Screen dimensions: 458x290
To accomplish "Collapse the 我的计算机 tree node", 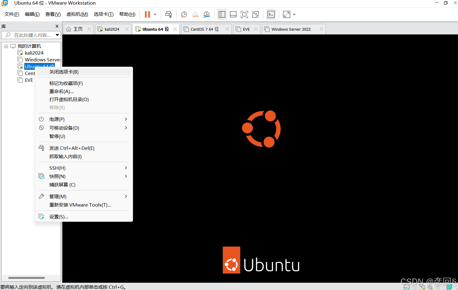I will click(x=6, y=46).
